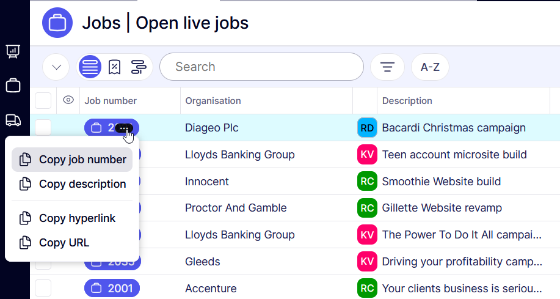Click the ellipsis on the Diageo job
This screenshot has height=299, width=560.
click(124, 128)
